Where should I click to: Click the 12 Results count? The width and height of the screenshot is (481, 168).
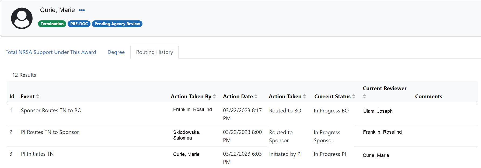click(x=24, y=75)
